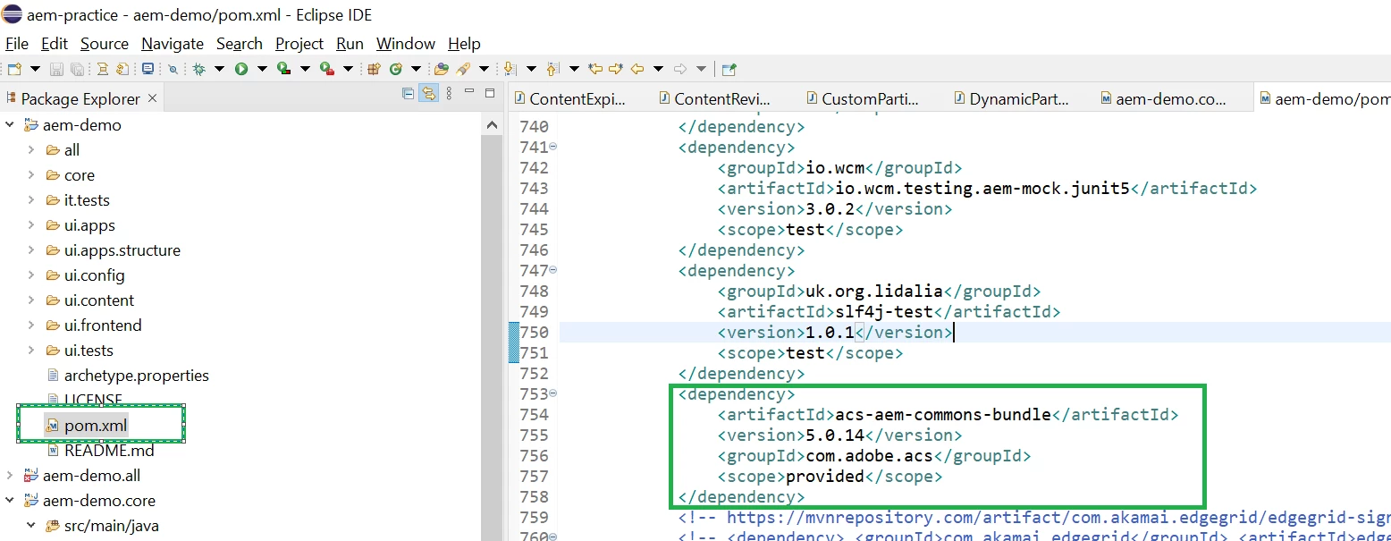Click the Next Edit Location icon
The width and height of the screenshot is (1391, 541).
(x=616, y=69)
